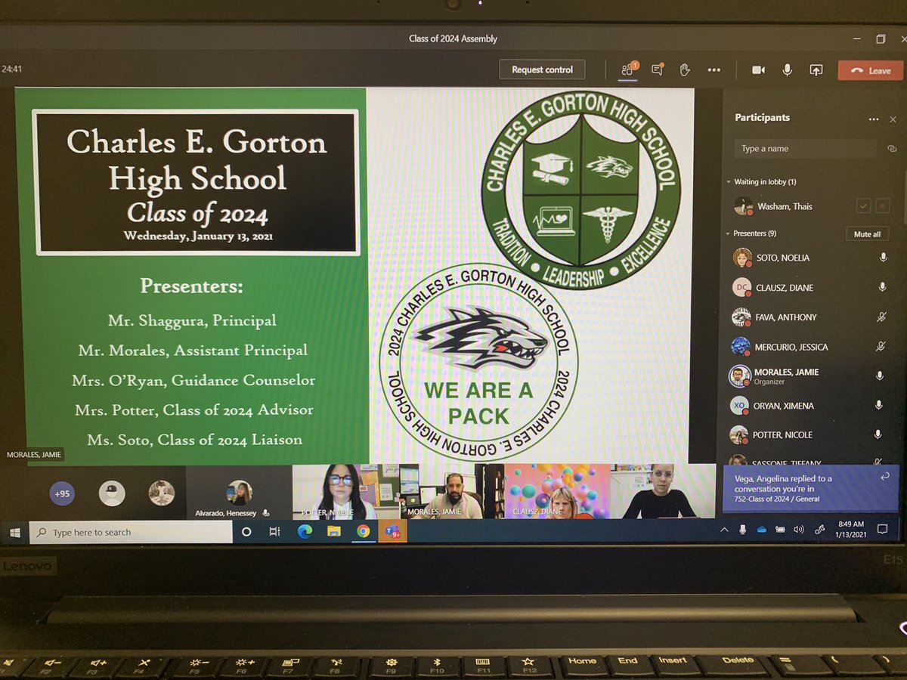This screenshot has width=907, height=680.
Task: Admit Washam, Thais with the checkmark
Action: (863, 206)
